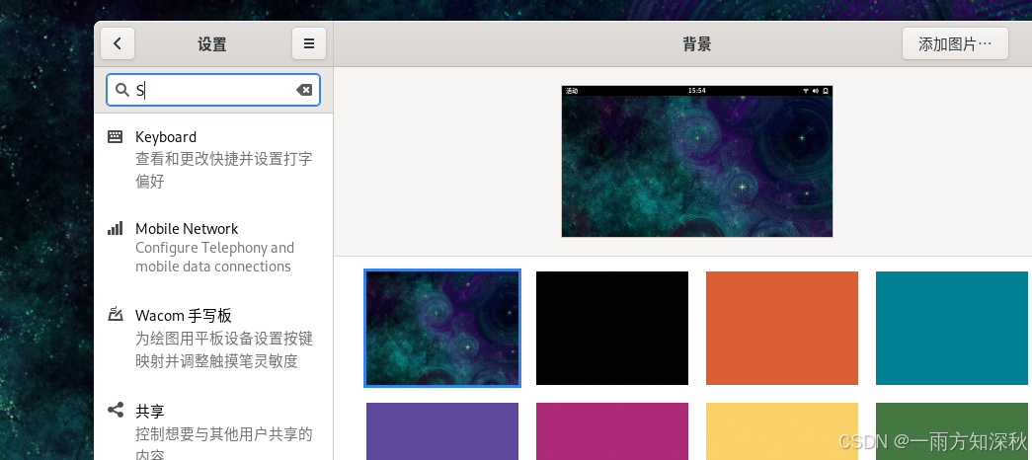Go back with the header arrow button
Viewport: 1032px width, 460px height.
tap(118, 44)
